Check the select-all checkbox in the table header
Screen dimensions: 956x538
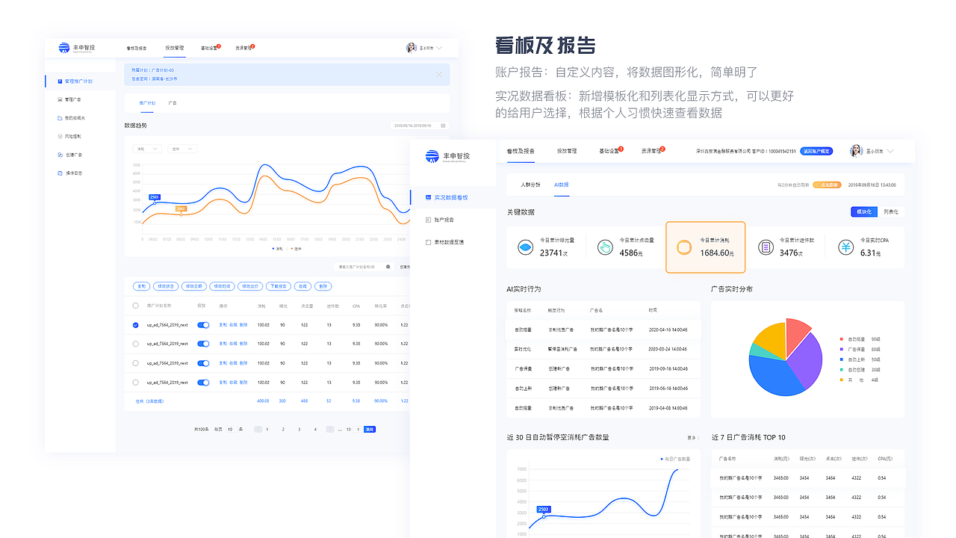(x=135, y=306)
